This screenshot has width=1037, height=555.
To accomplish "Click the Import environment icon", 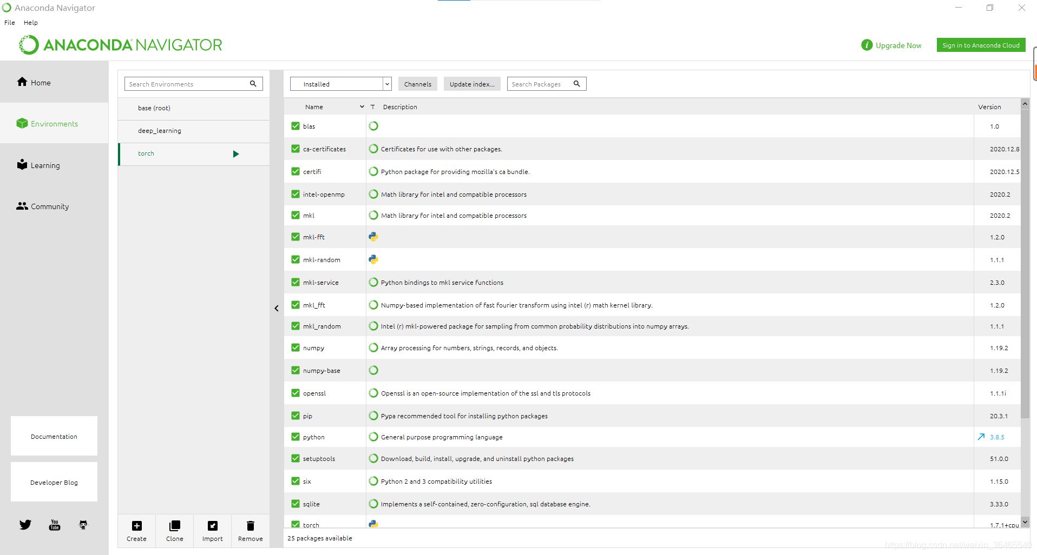I will coord(213,526).
